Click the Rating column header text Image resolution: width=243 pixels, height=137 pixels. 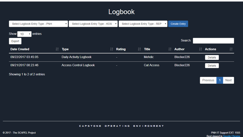(121, 49)
